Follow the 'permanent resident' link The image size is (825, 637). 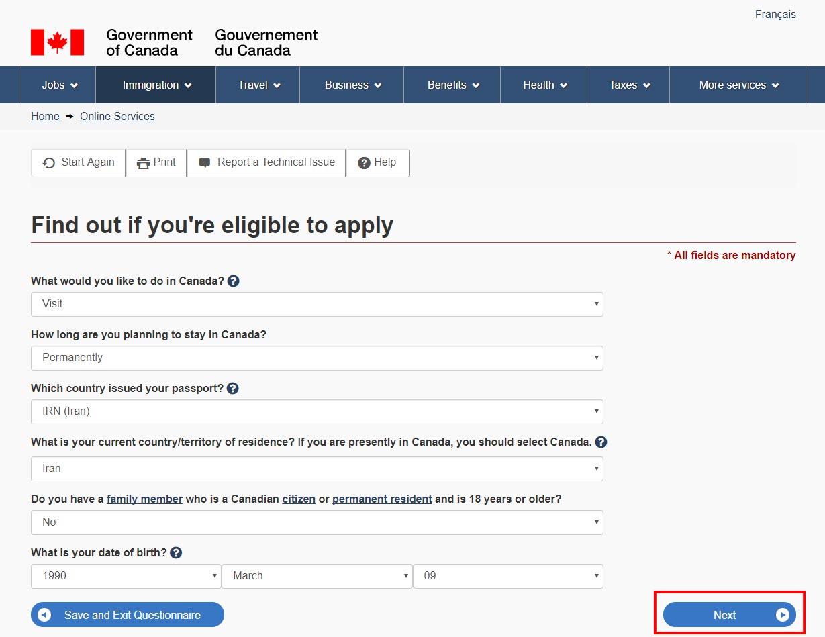tap(382, 499)
